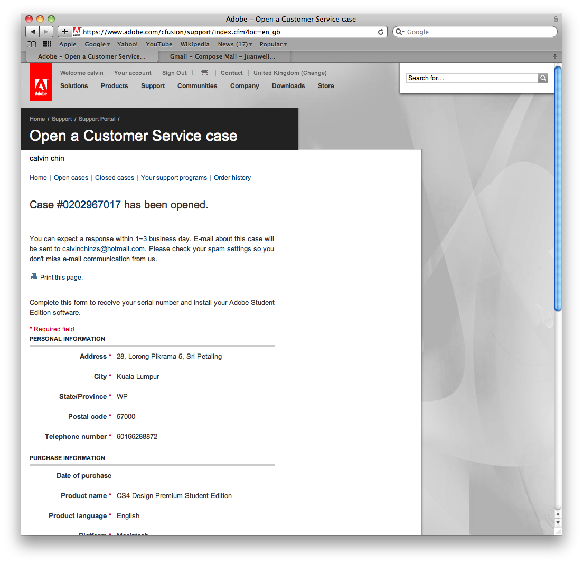The height and width of the screenshot is (564, 583).
Task: Expand the News (17) bookmarks dropdown
Action: click(x=235, y=44)
